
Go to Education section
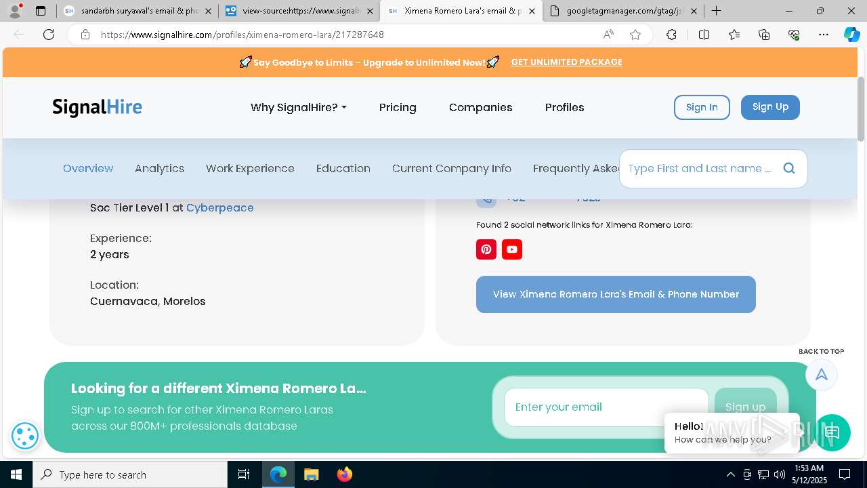click(x=343, y=168)
